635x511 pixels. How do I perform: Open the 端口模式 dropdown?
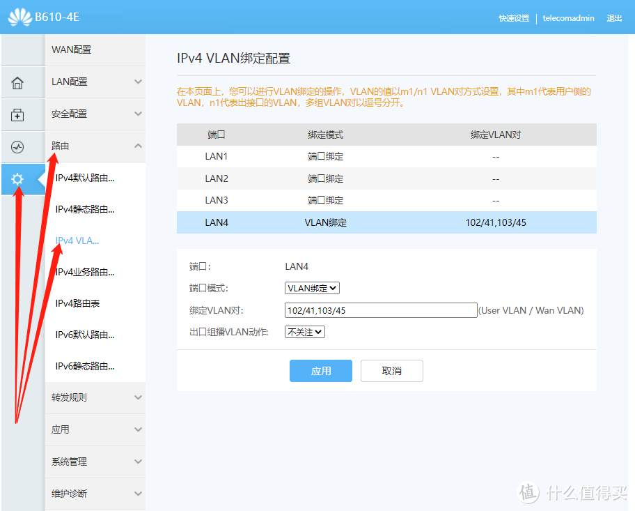point(311,287)
